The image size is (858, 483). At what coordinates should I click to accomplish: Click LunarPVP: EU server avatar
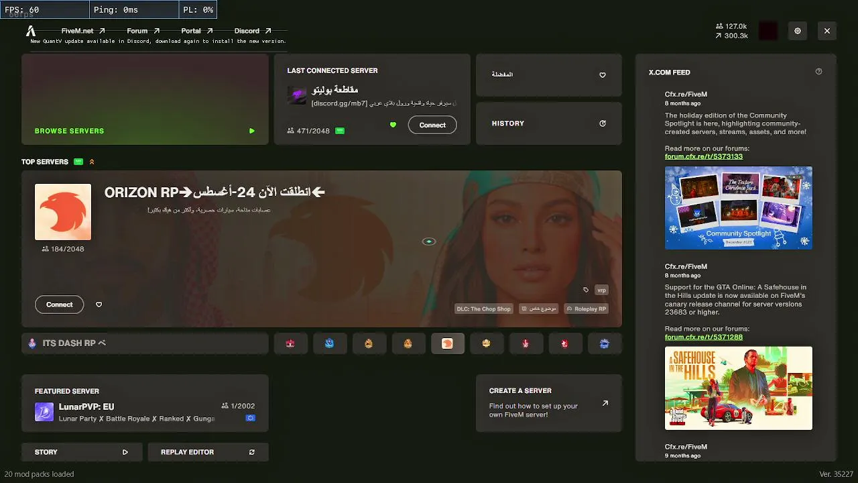[44, 412]
